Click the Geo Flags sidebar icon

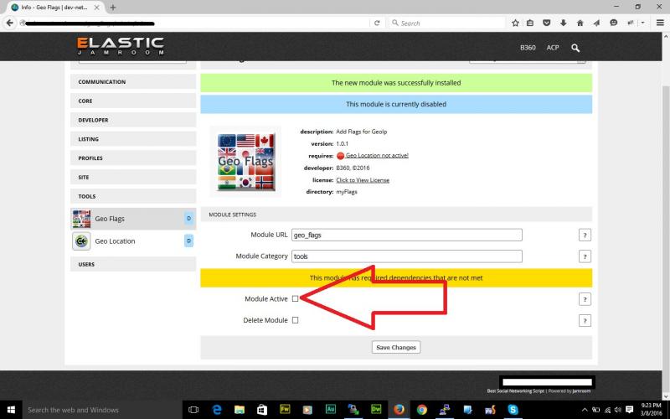pyautogui.click(x=81, y=219)
